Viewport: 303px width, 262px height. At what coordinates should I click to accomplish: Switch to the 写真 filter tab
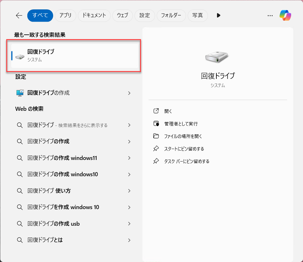pos(198,15)
